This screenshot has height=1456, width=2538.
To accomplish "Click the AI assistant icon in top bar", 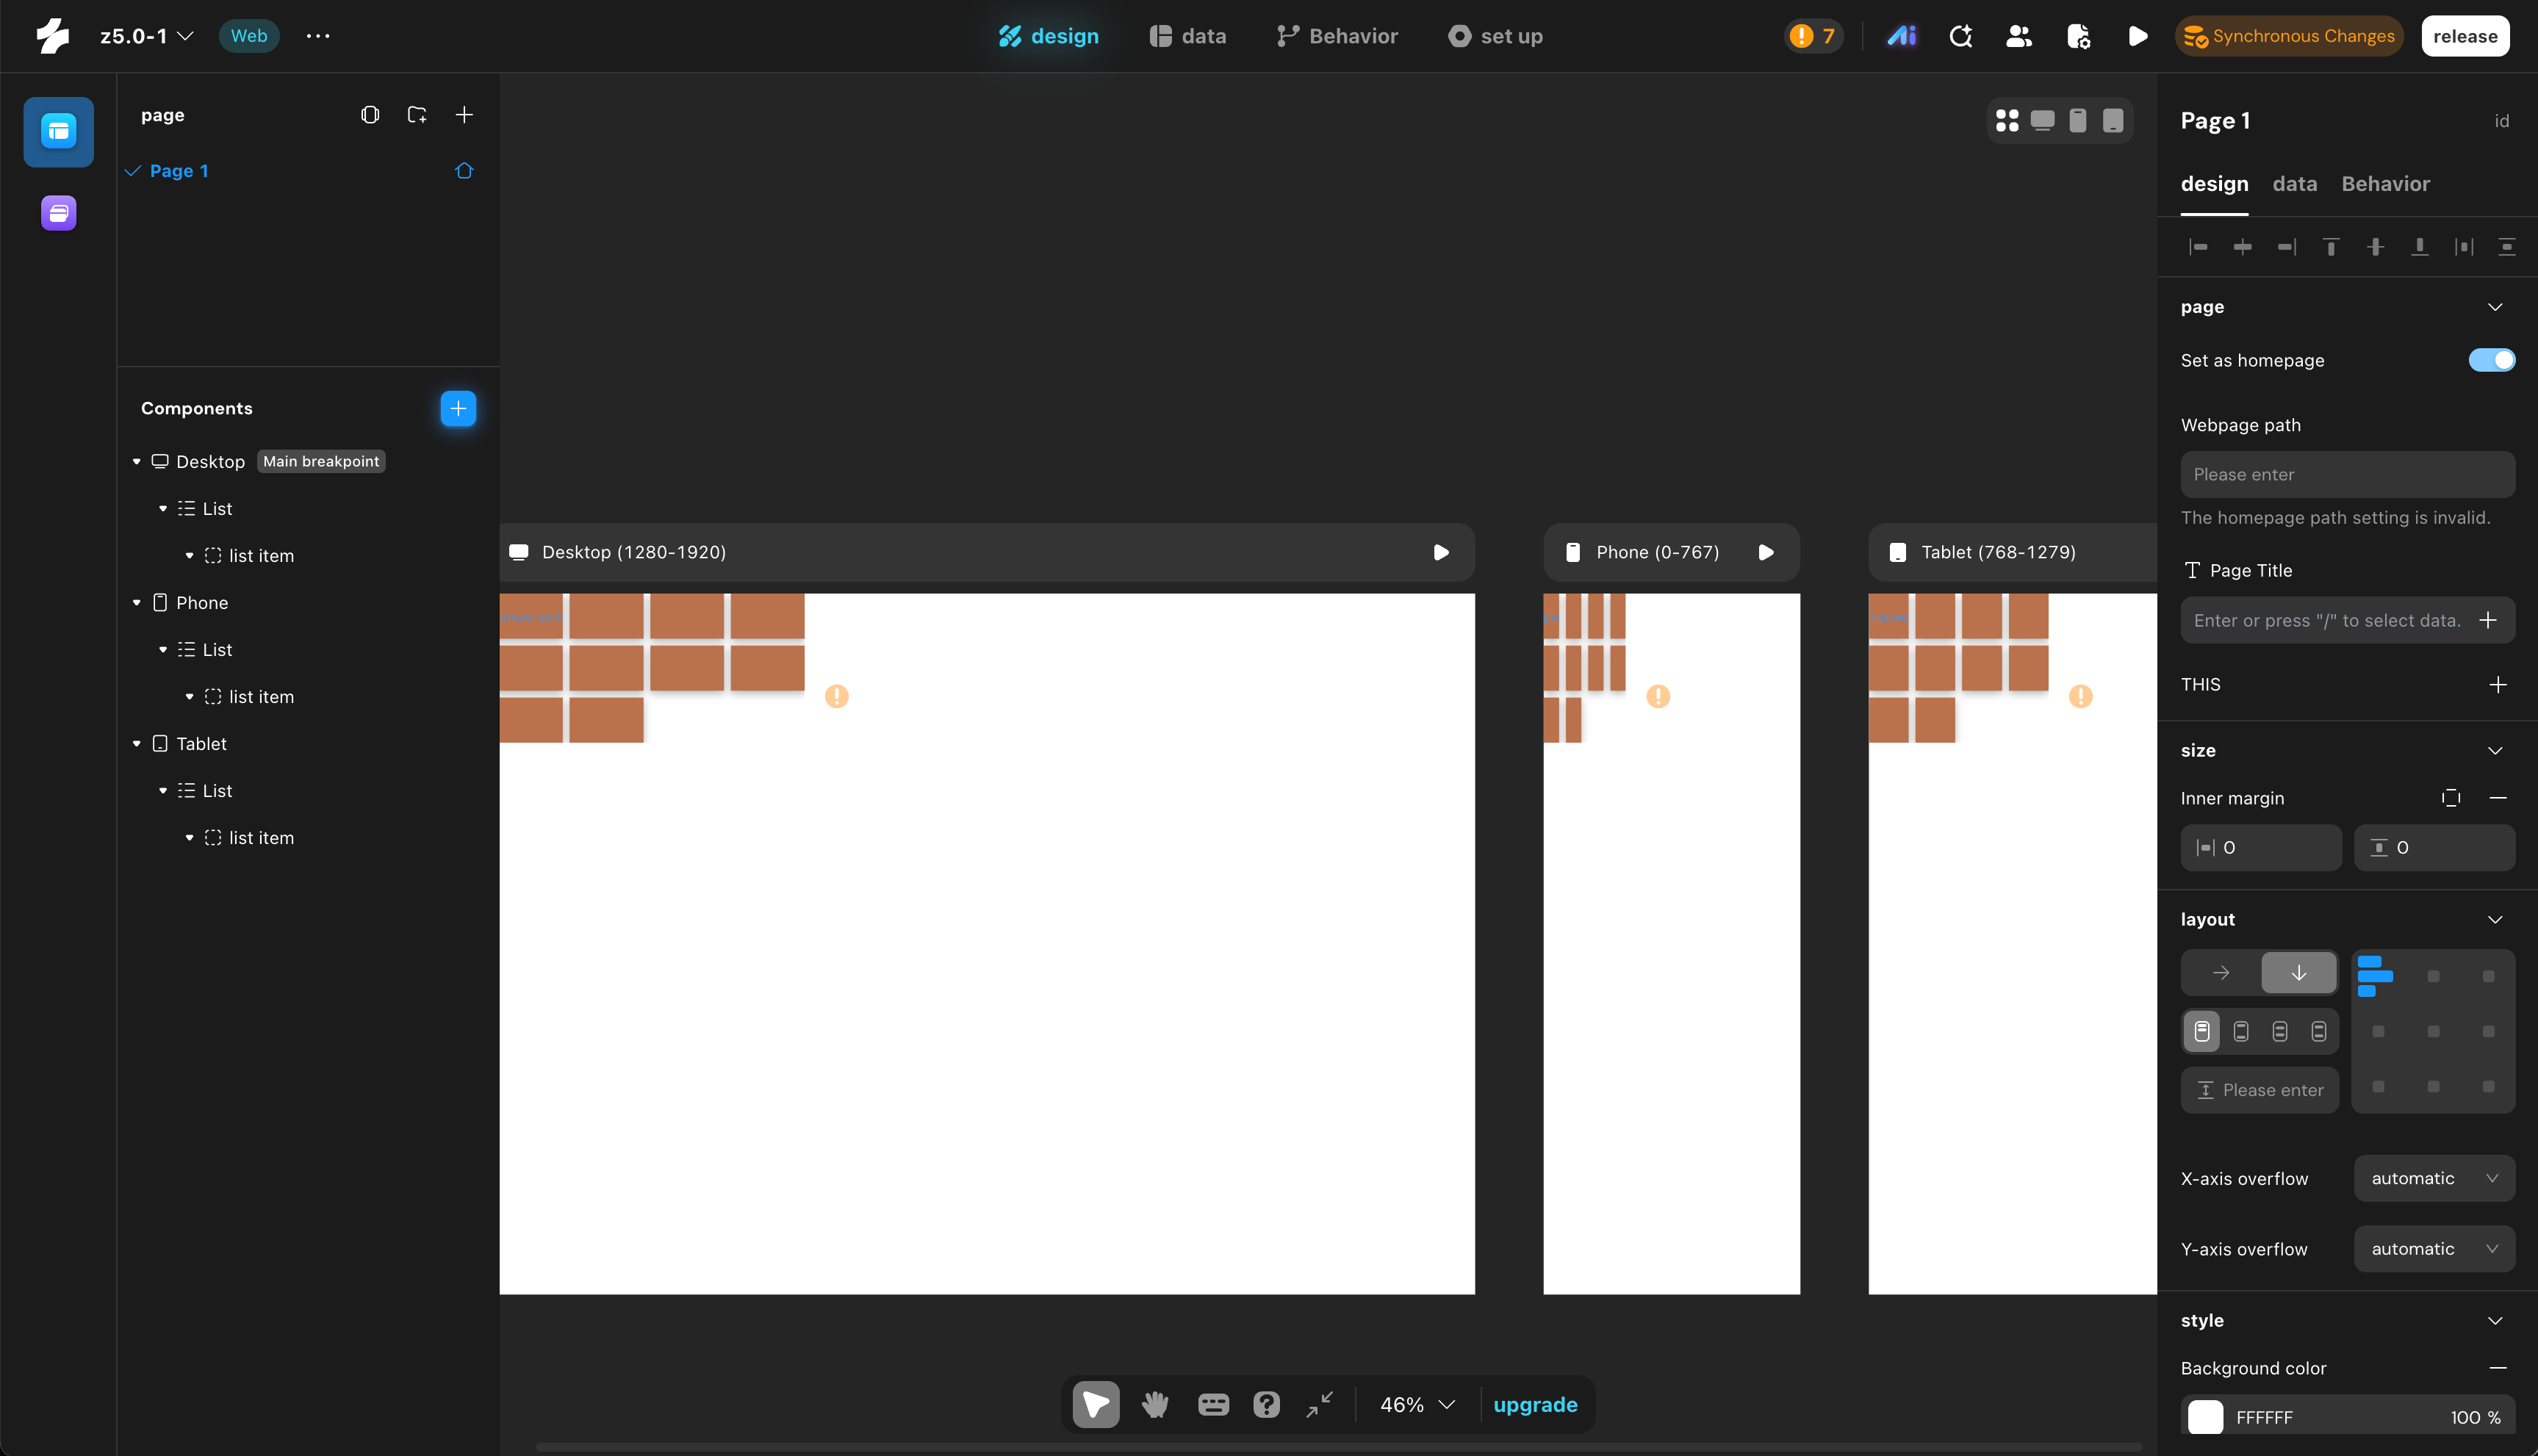I will click(x=1901, y=36).
